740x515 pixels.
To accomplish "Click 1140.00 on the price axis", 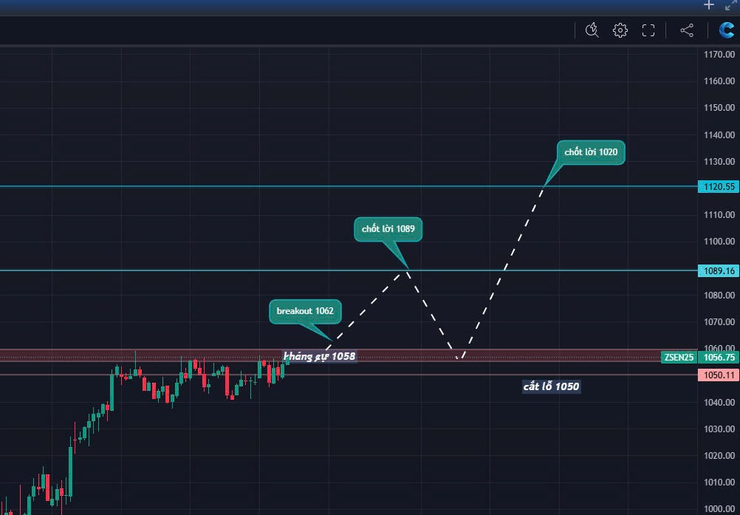I will [x=719, y=135].
